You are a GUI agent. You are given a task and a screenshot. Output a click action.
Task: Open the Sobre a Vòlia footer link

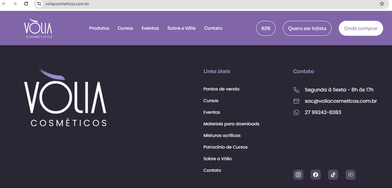point(217,159)
